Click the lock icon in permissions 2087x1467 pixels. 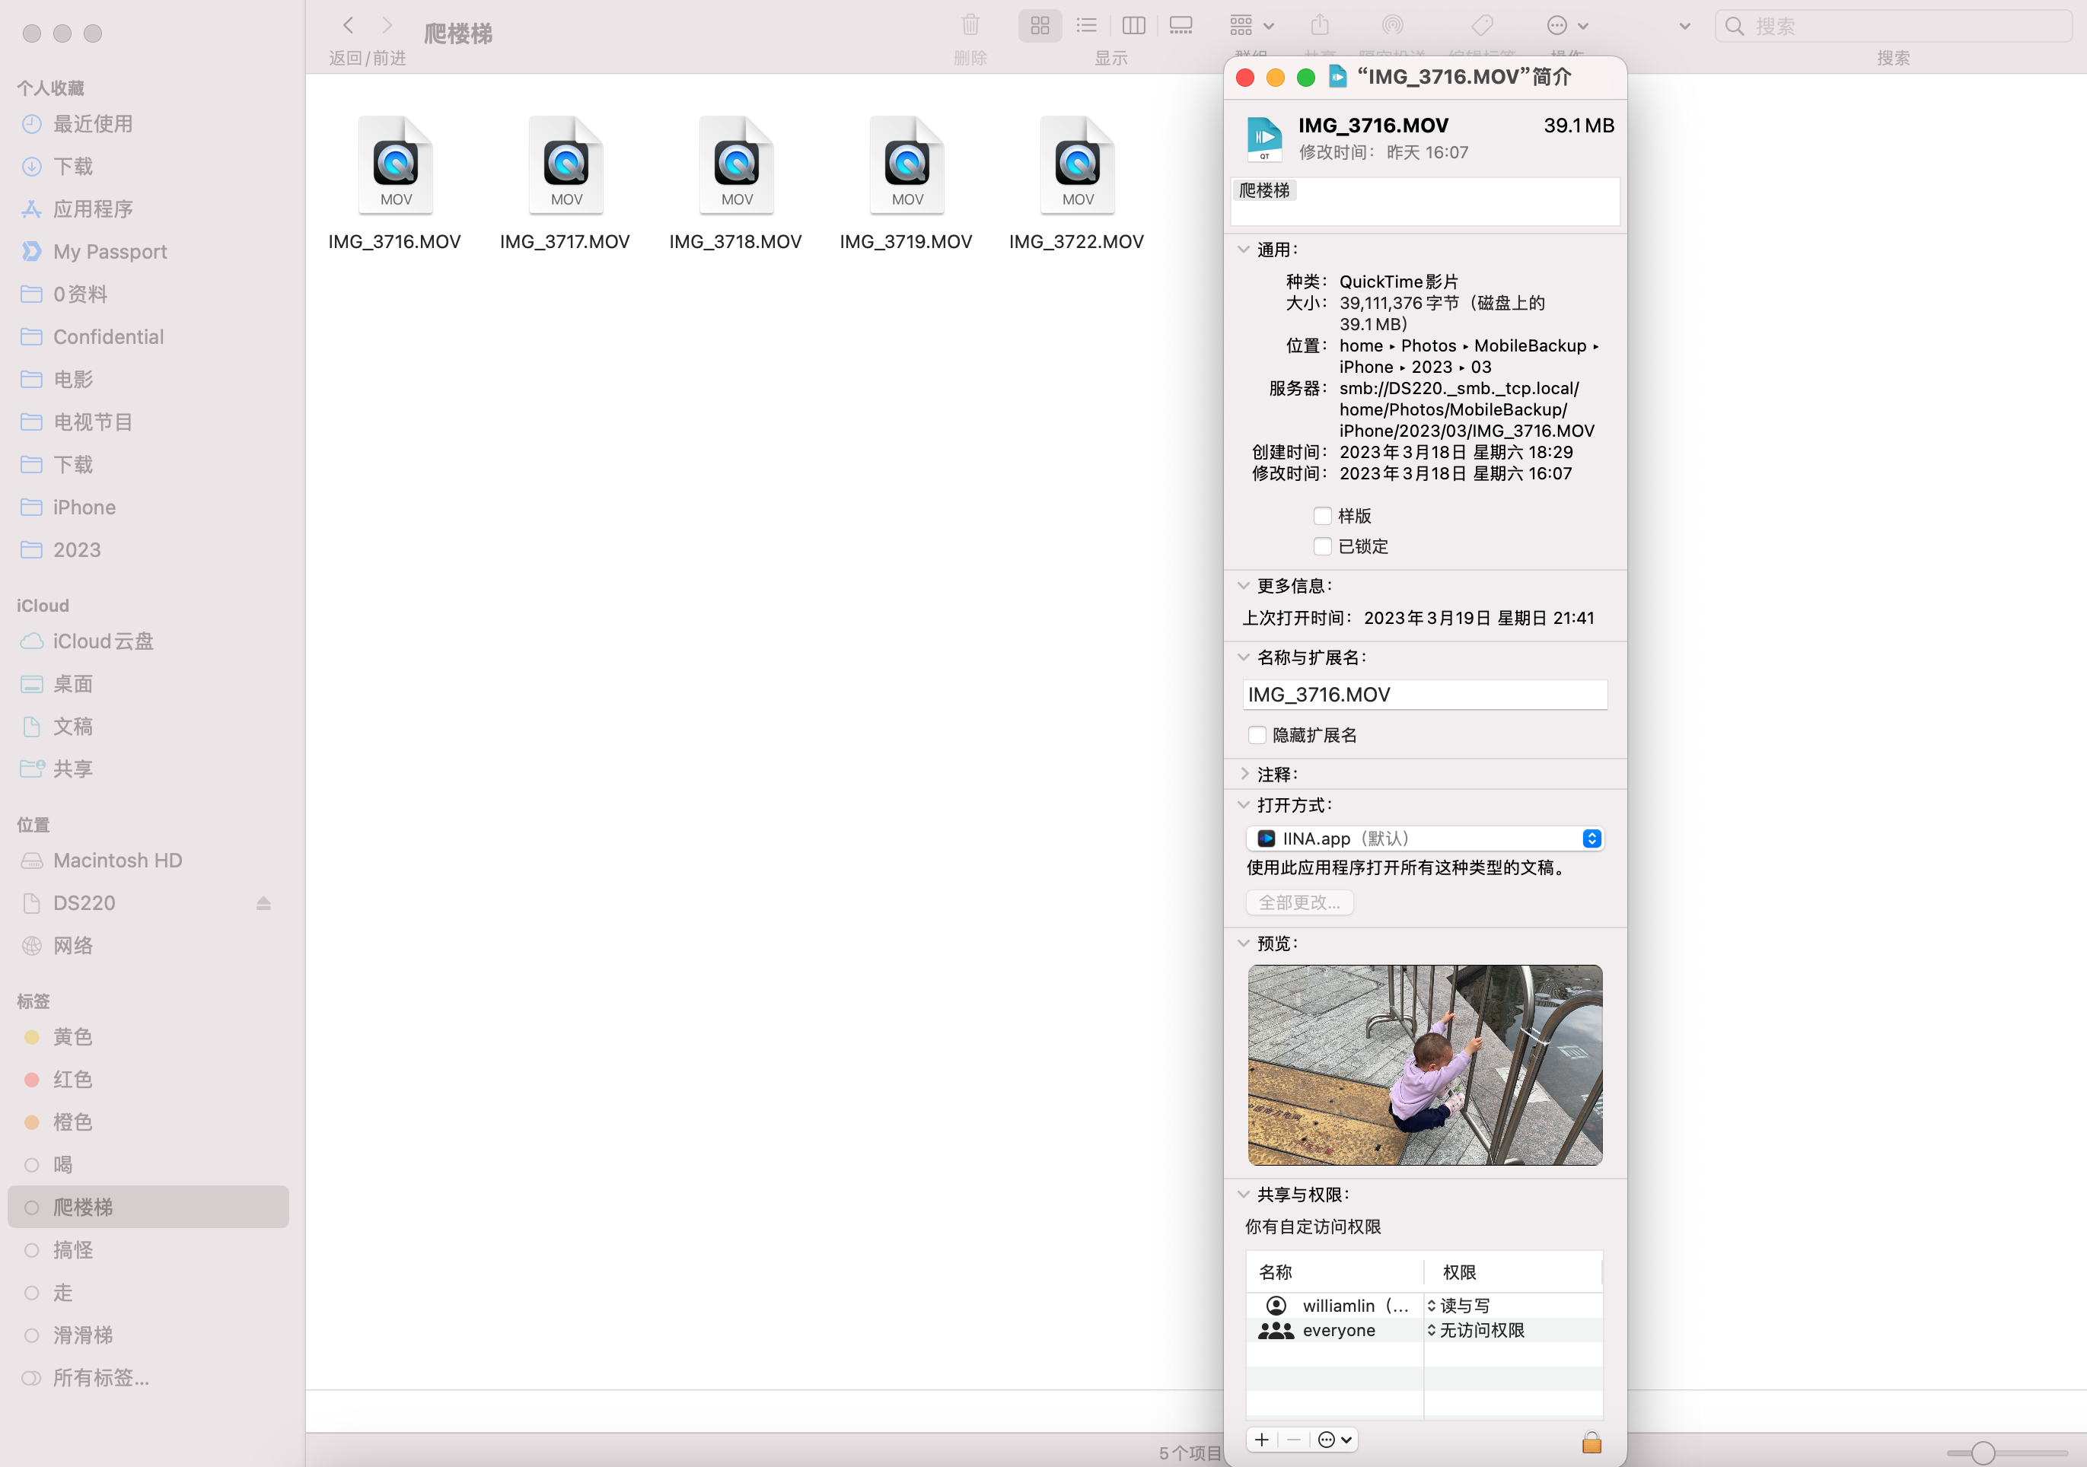point(1591,1442)
